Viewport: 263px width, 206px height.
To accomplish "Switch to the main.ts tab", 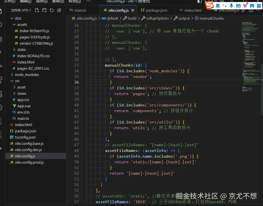I will (82, 10).
